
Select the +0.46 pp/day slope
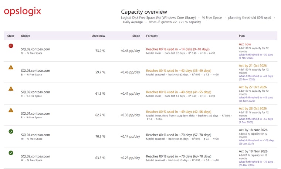[x=130, y=72]
